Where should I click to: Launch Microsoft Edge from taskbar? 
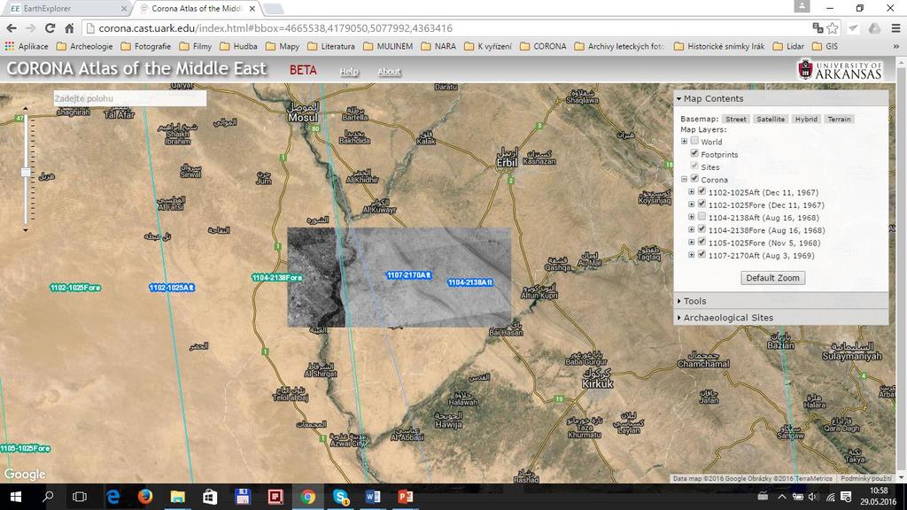112,497
